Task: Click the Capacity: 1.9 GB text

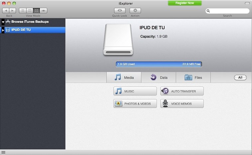Action: 154,36
